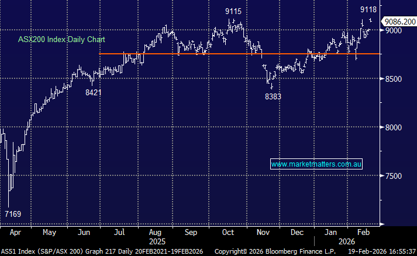Select the Apr month label on time axis
The height and width of the screenshot is (256, 417).
pos(15,232)
